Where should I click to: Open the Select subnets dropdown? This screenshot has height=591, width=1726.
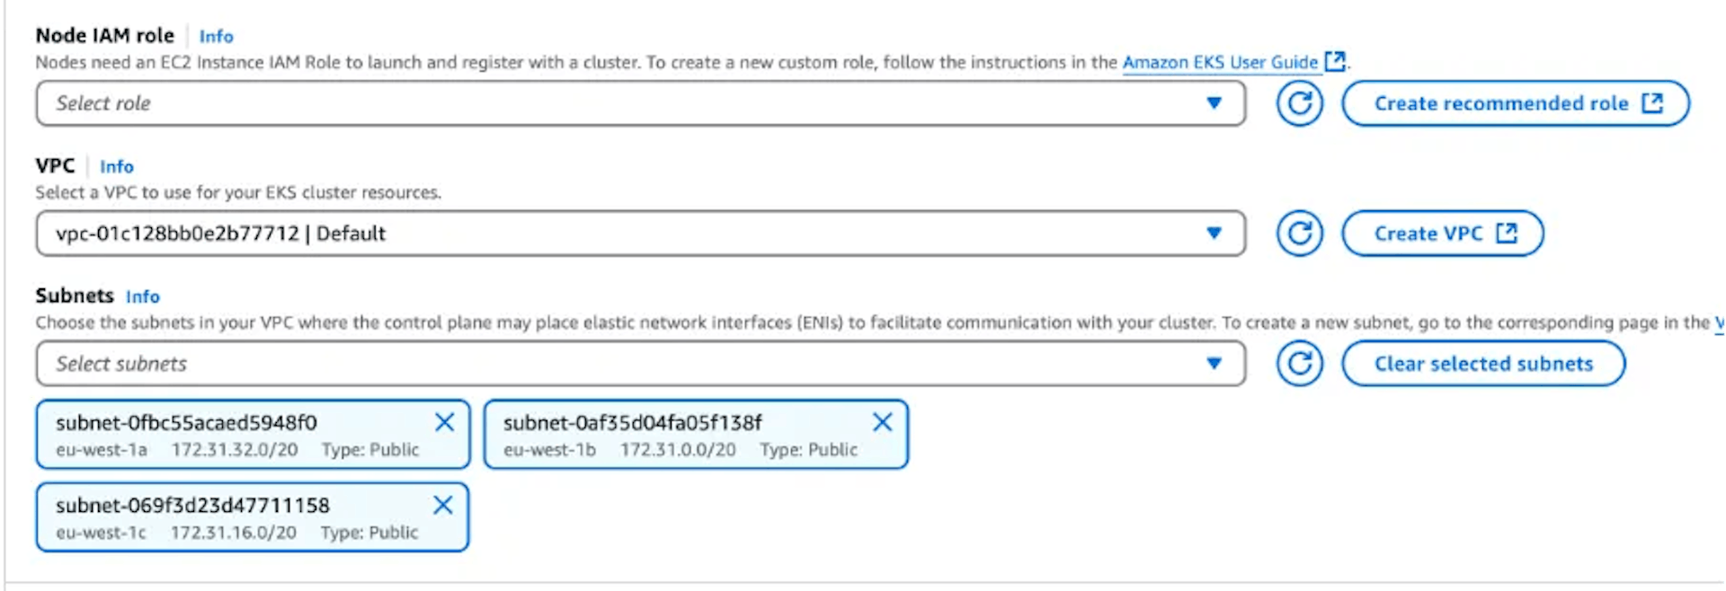click(641, 364)
